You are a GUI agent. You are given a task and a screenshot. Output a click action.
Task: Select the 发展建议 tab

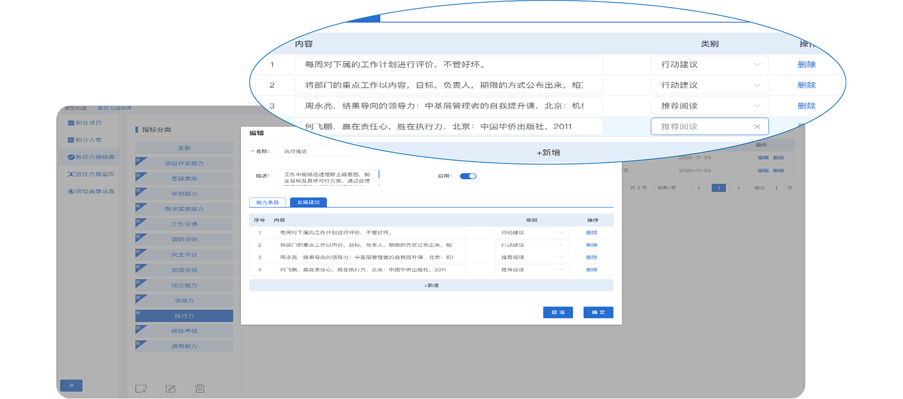point(308,202)
